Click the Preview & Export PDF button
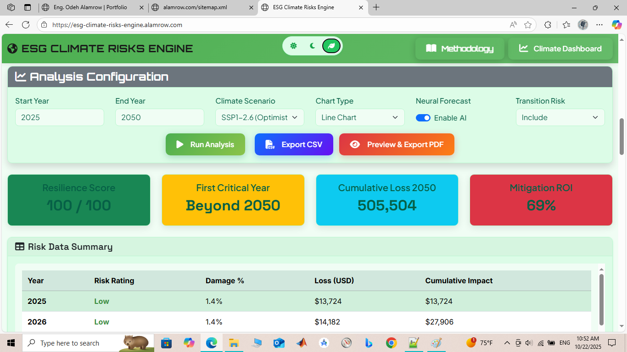Image resolution: width=627 pixels, height=352 pixels. pos(397,144)
